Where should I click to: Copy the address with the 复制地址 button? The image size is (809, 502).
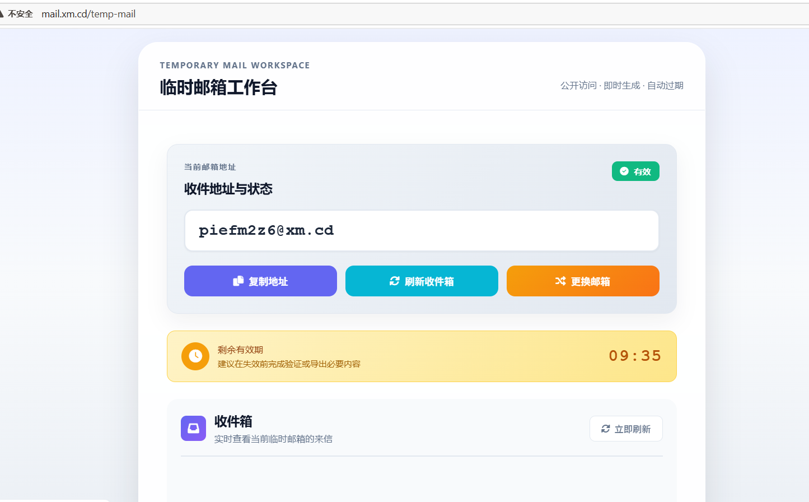[260, 281]
